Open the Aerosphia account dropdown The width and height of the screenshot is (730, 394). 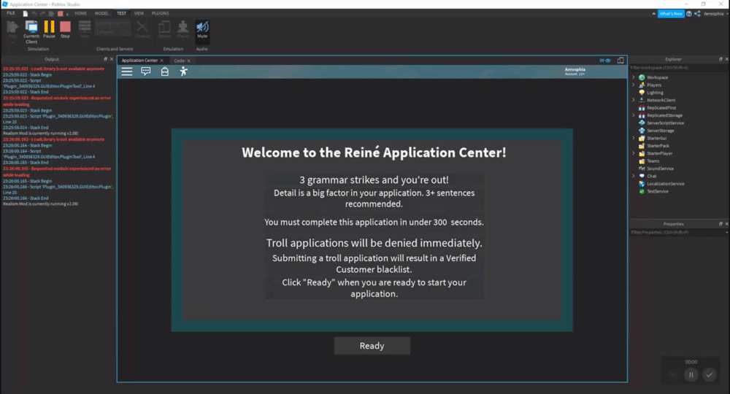pyautogui.click(x=715, y=14)
